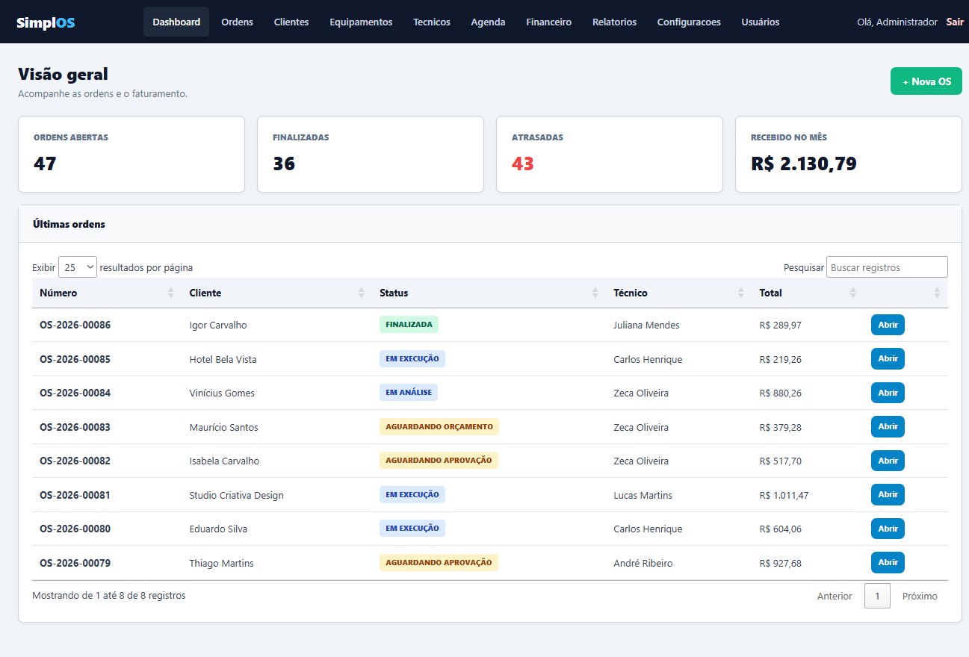Click technician Juliana Mendes

coord(646,326)
